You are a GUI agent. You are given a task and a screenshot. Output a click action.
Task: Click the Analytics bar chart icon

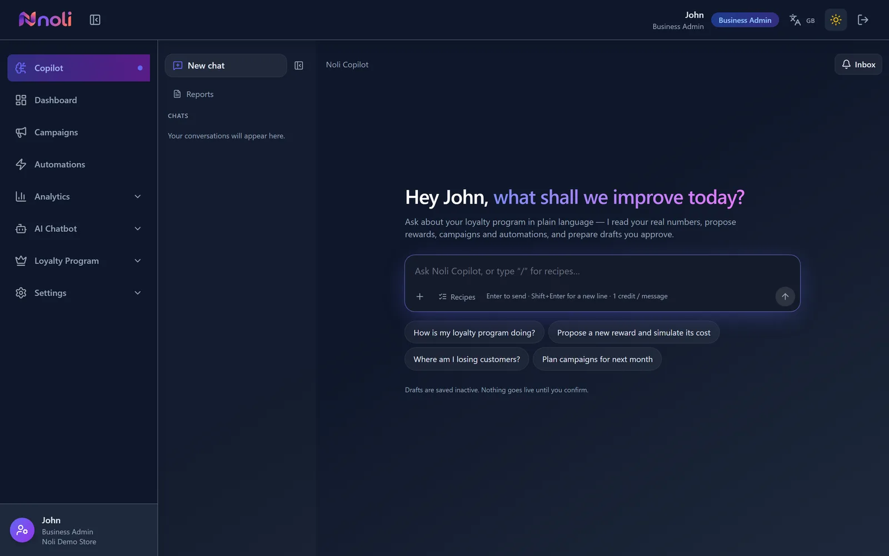click(x=21, y=196)
